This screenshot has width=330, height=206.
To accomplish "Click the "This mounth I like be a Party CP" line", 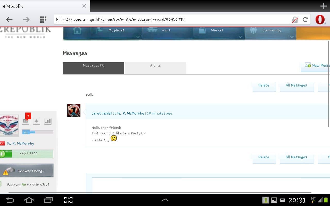I will click(118, 133).
